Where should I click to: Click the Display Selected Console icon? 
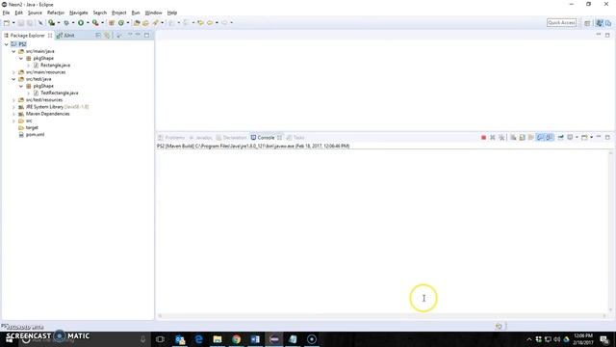[x=570, y=137]
